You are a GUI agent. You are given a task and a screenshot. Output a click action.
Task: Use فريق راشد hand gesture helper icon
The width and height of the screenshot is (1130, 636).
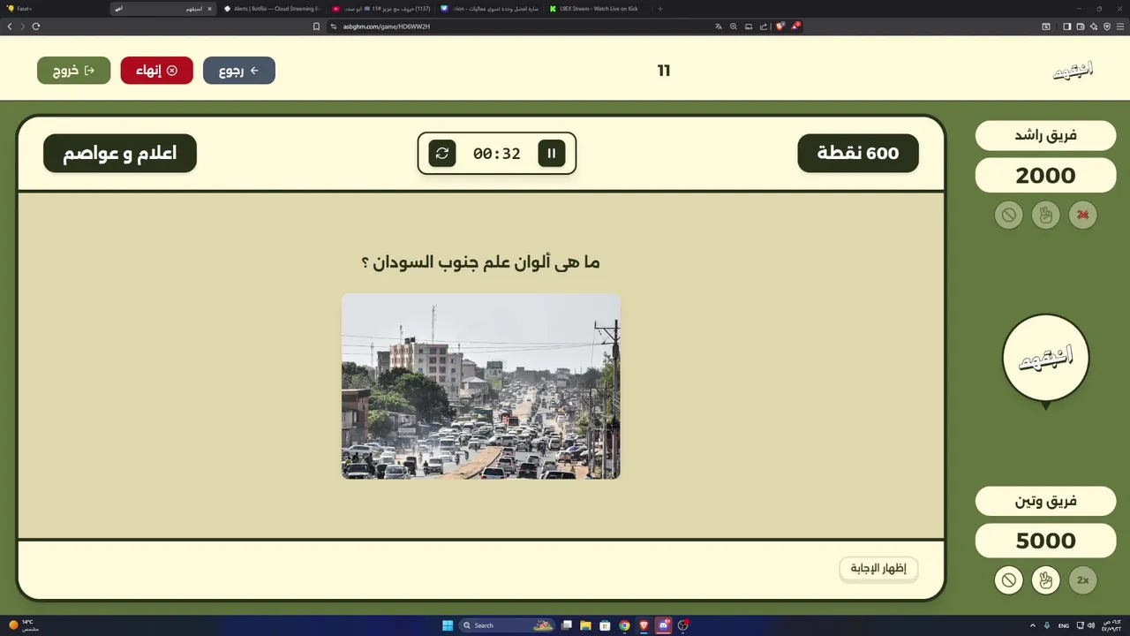[x=1046, y=215]
